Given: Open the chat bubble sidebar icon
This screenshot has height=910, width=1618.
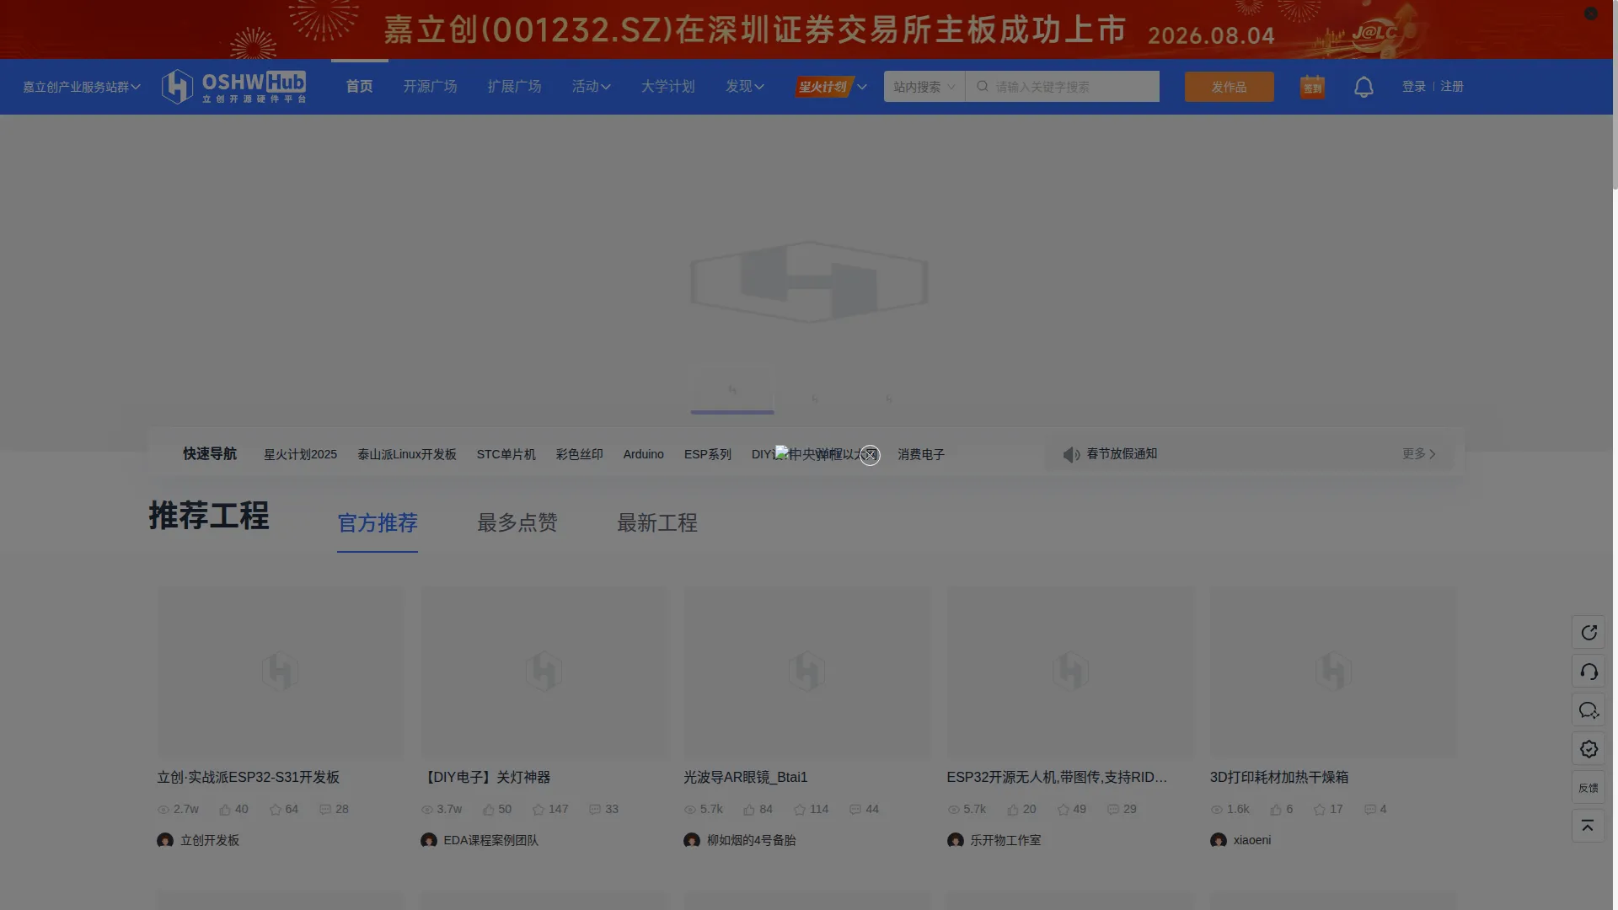Looking at the screenshot, I should 1589,710.
